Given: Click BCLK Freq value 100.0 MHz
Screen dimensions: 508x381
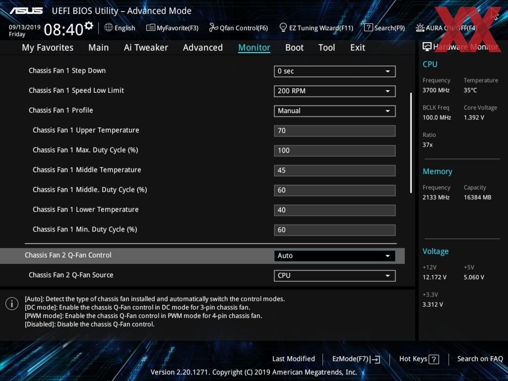Looking at the screenshot, I should [x=437, y=118].
